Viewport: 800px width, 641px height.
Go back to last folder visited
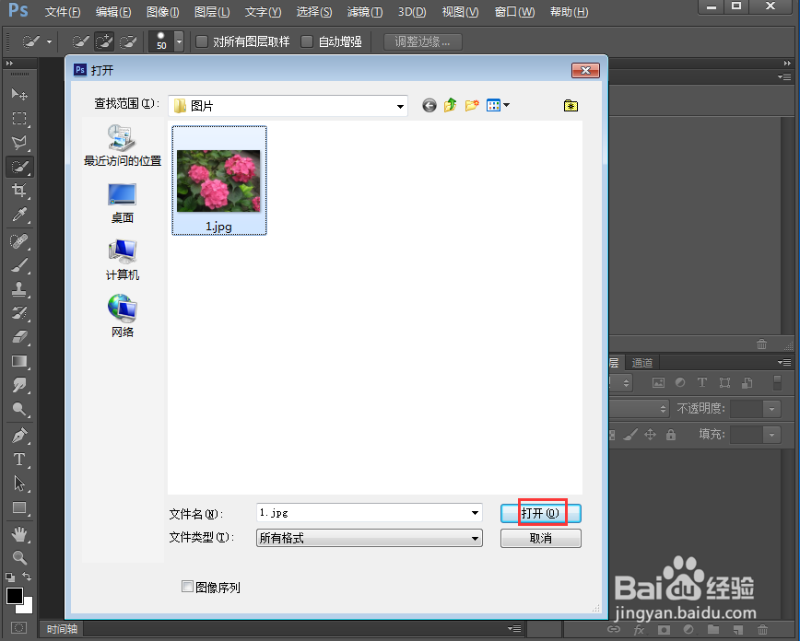(x=429, y=106)
